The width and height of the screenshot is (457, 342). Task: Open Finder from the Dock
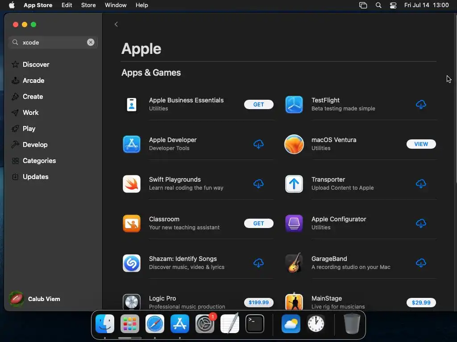(105, 324)
